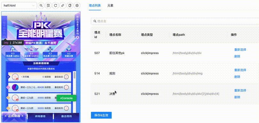Click the 前往连麦PK赛场 side banner

77,26
